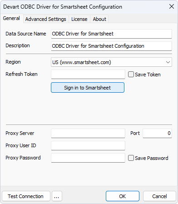This screenshot has width=178, height=204.
Task: Open the About tab
Action: (x=99, y=19)
